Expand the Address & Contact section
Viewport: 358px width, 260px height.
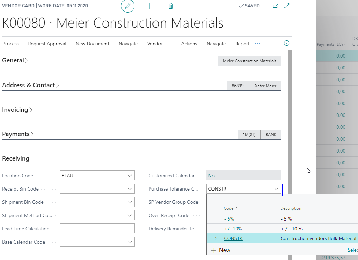[31, 85]
